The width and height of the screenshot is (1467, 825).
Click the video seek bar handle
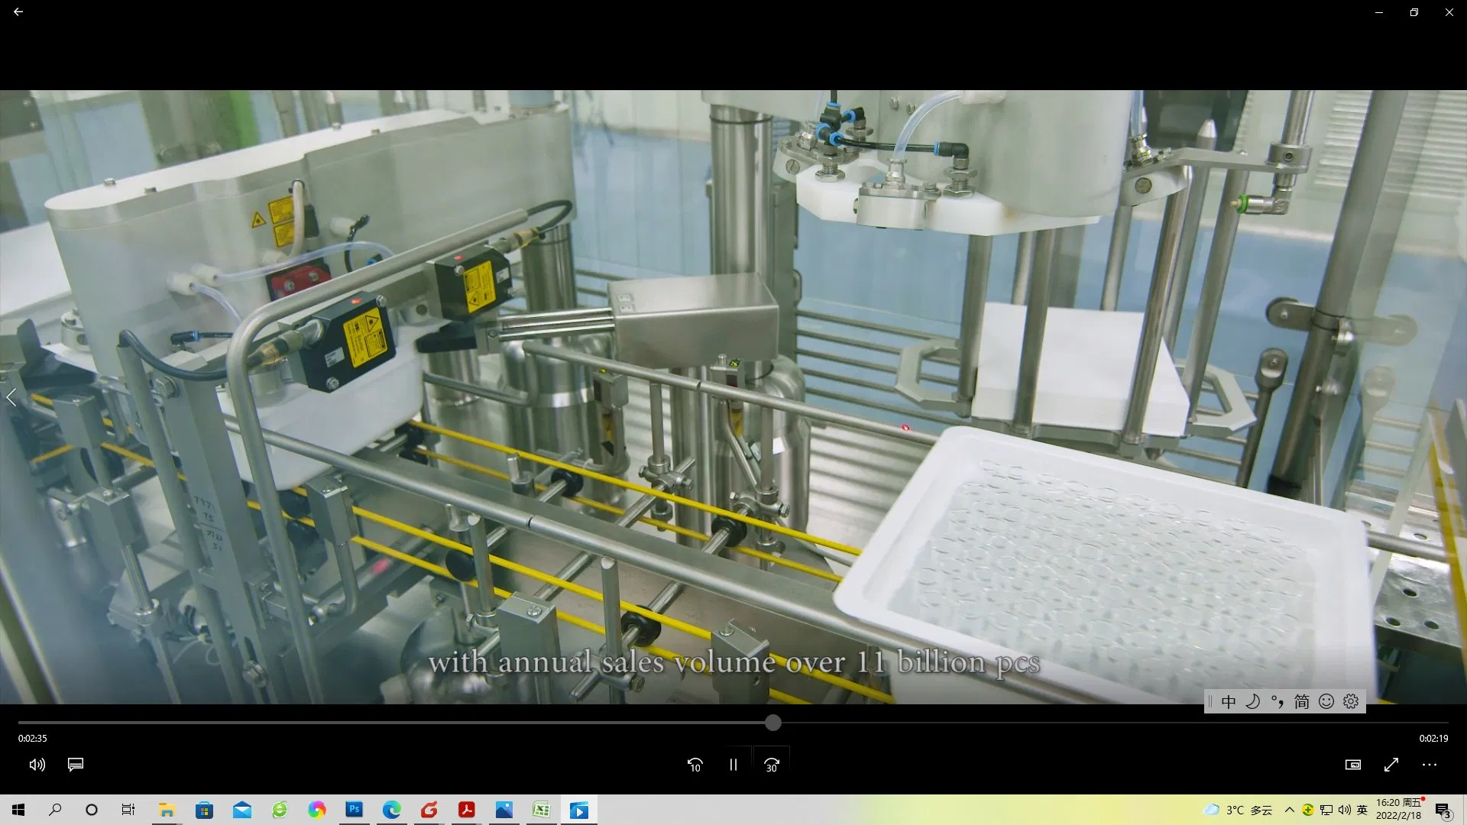click(x=773, y=723)
